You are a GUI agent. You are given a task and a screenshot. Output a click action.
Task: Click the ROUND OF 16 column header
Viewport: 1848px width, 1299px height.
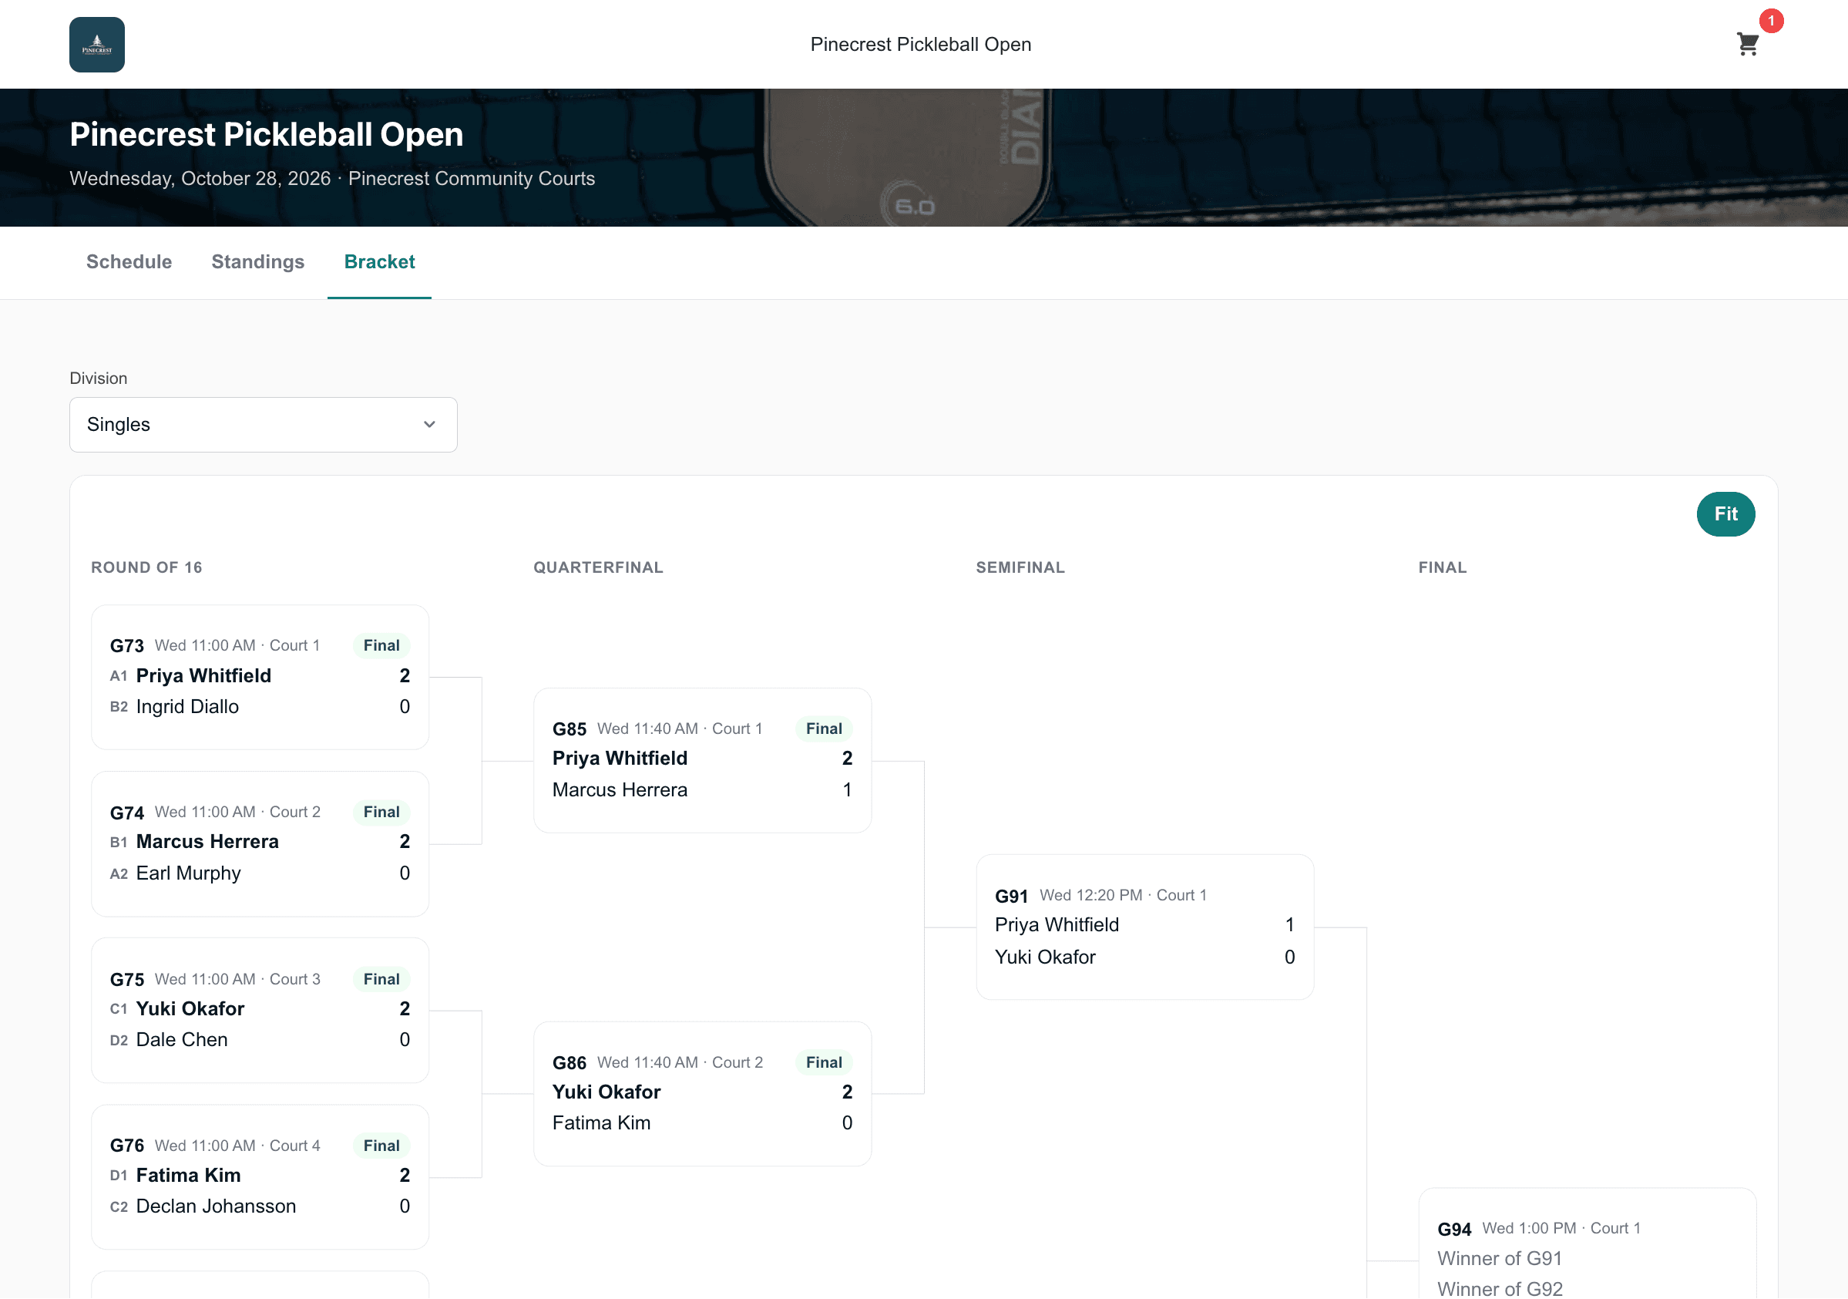click(x=146, y=567)
